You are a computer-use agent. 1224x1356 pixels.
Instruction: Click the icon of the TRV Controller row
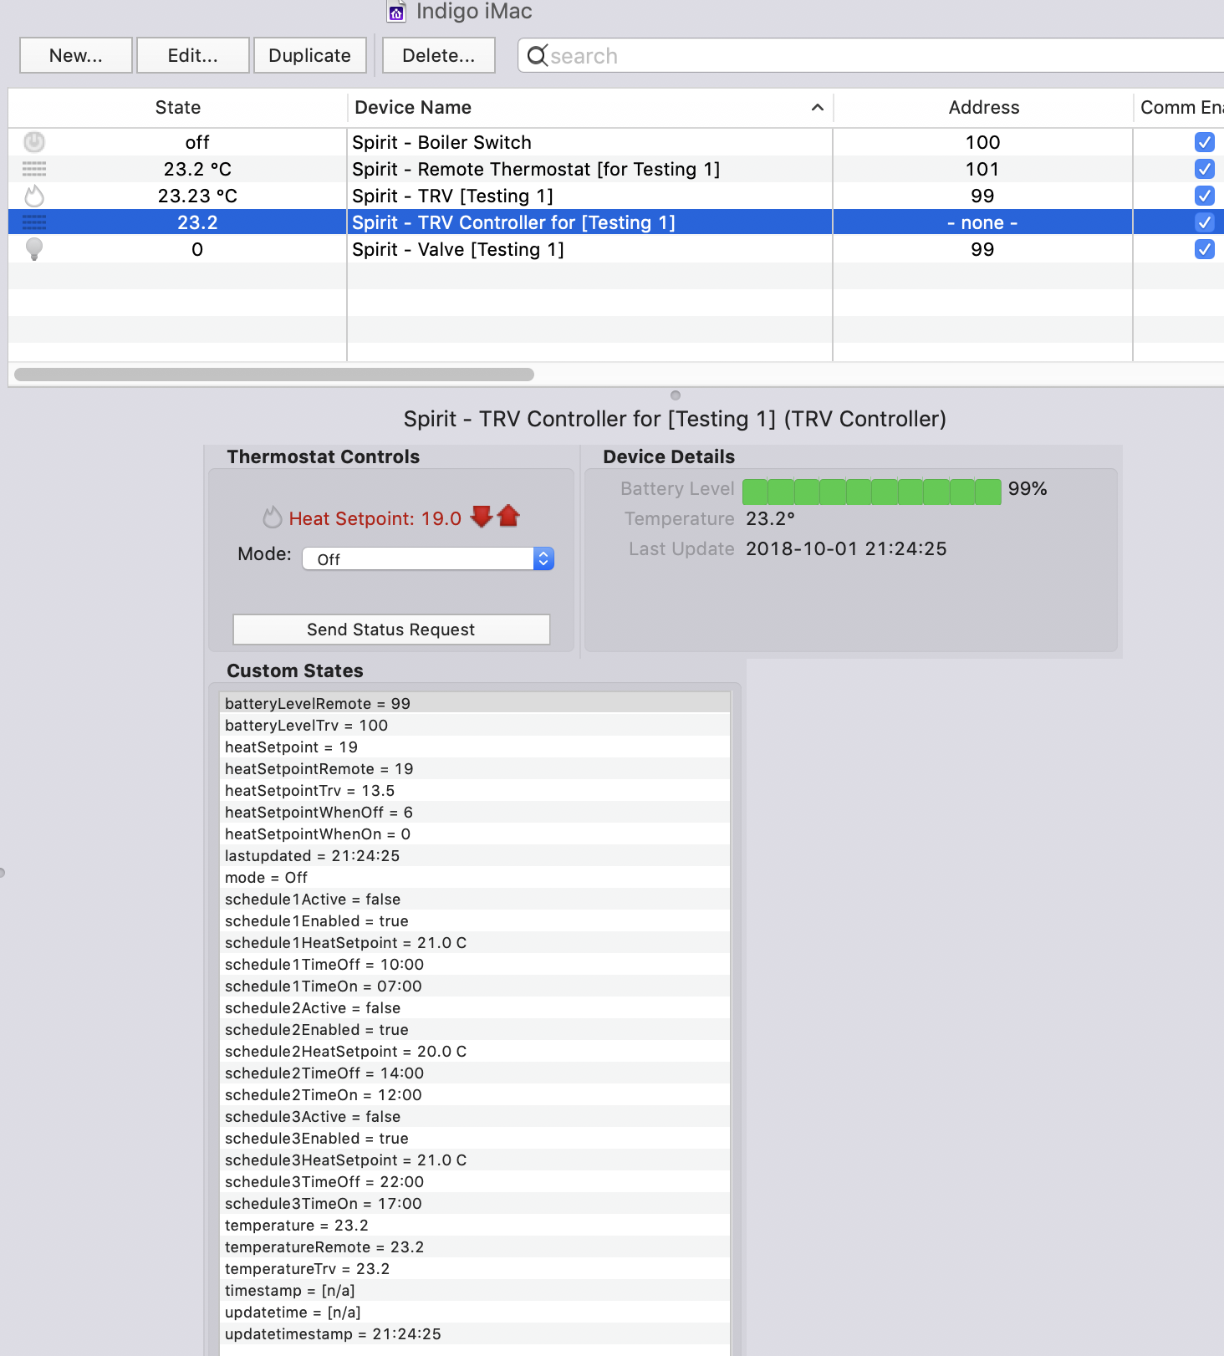(34, 222)
